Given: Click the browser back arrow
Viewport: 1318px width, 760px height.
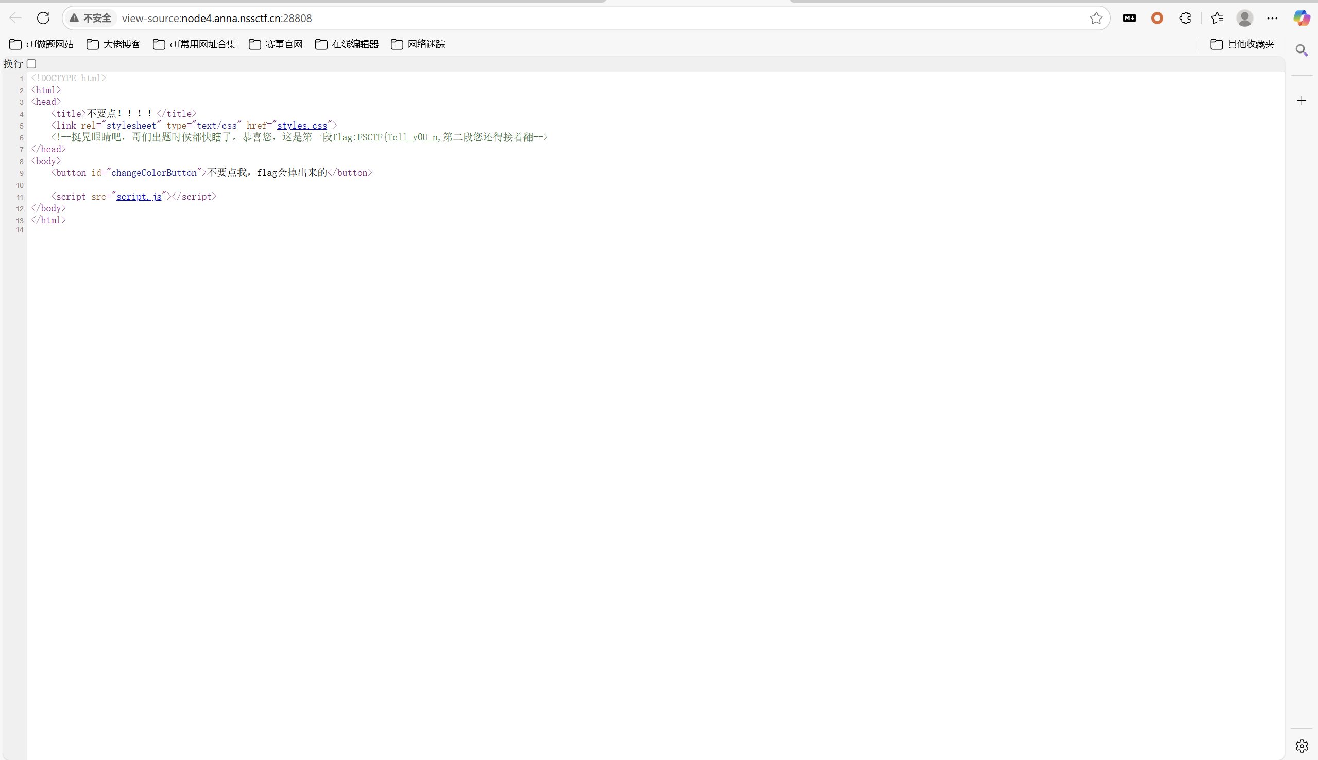Looking at the screenshot, I should click(x=15, y=19).
